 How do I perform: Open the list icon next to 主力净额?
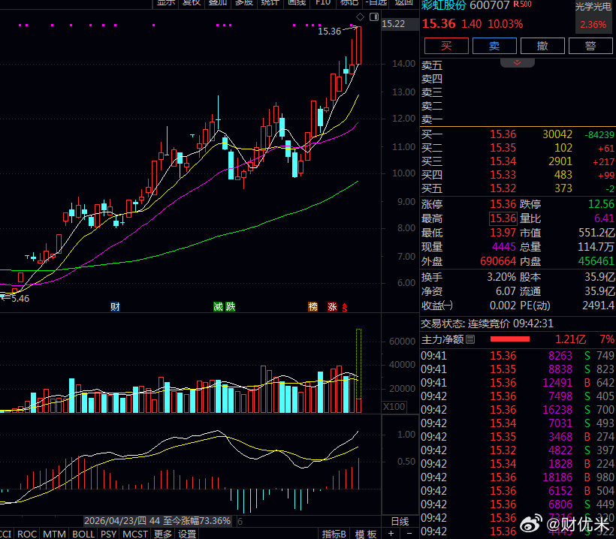click(470, 339)
